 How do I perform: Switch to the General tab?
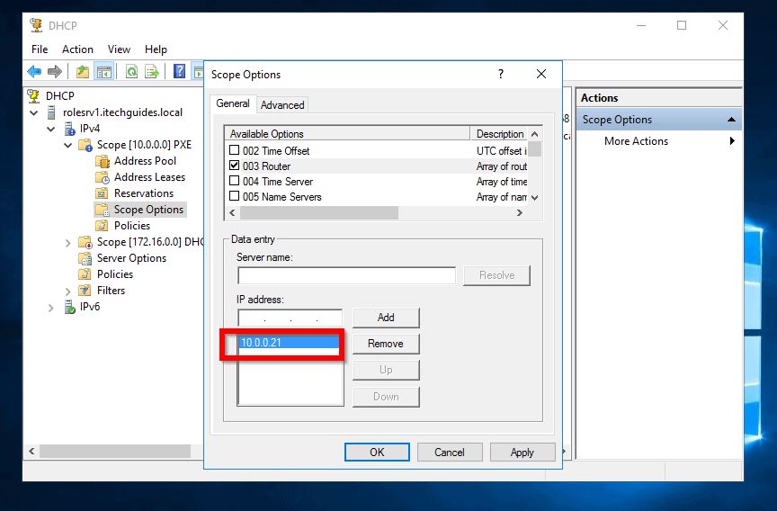232,103
